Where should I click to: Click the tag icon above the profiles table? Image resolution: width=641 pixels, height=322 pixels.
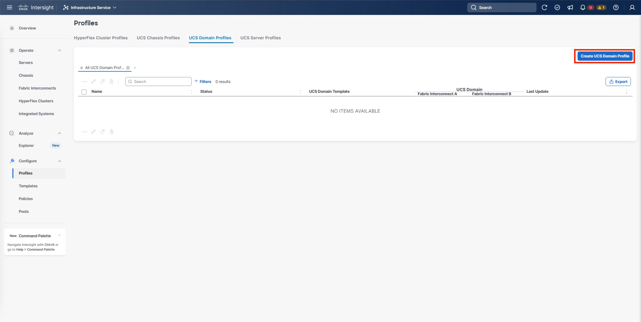click(102, 81)
